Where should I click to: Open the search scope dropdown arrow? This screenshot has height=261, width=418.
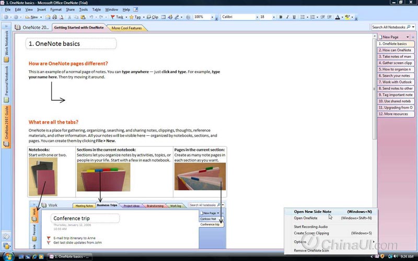tap(413, 27)
